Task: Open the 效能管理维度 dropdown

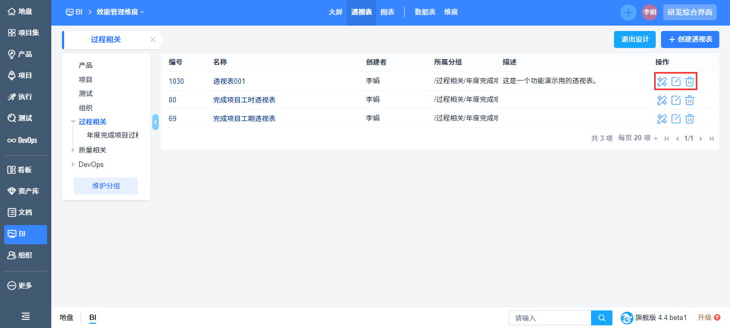Action: click(120, 12)
